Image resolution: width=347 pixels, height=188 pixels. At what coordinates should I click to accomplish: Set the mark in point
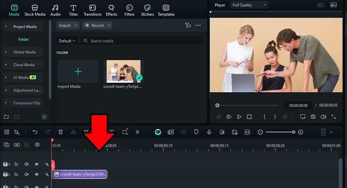[265, 117]
